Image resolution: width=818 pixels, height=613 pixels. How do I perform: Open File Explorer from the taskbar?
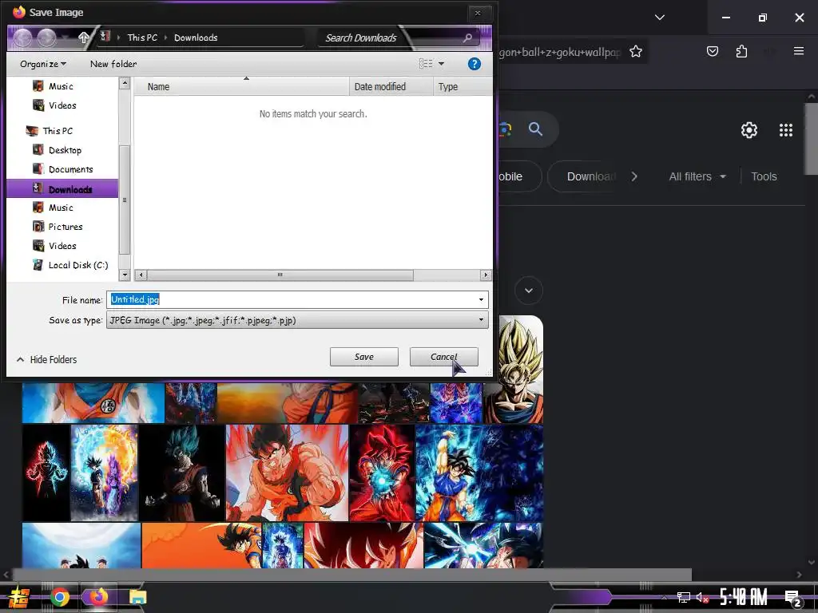click(x=137, y=597)
